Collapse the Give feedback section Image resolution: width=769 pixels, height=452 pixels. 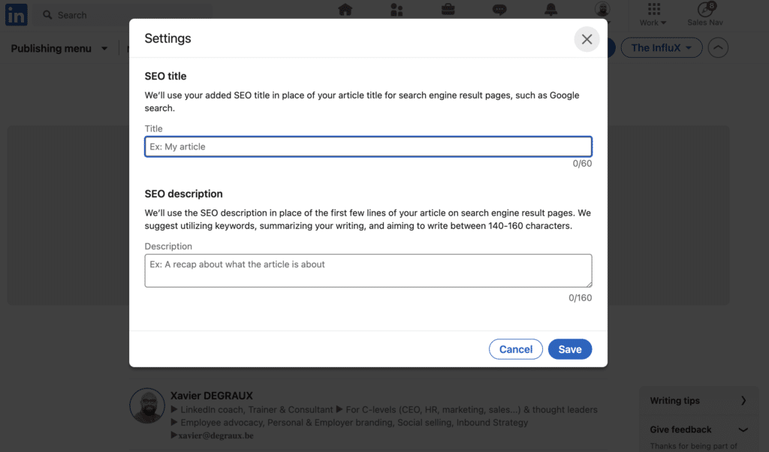tap(743, 429)
